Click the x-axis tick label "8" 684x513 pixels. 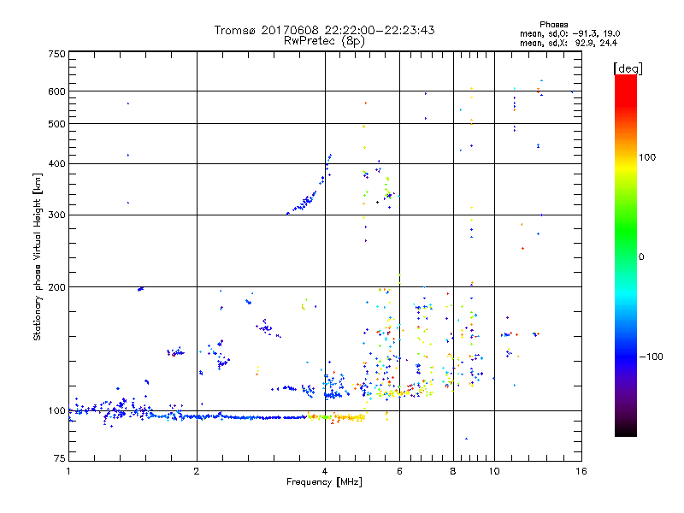point(453,471)
